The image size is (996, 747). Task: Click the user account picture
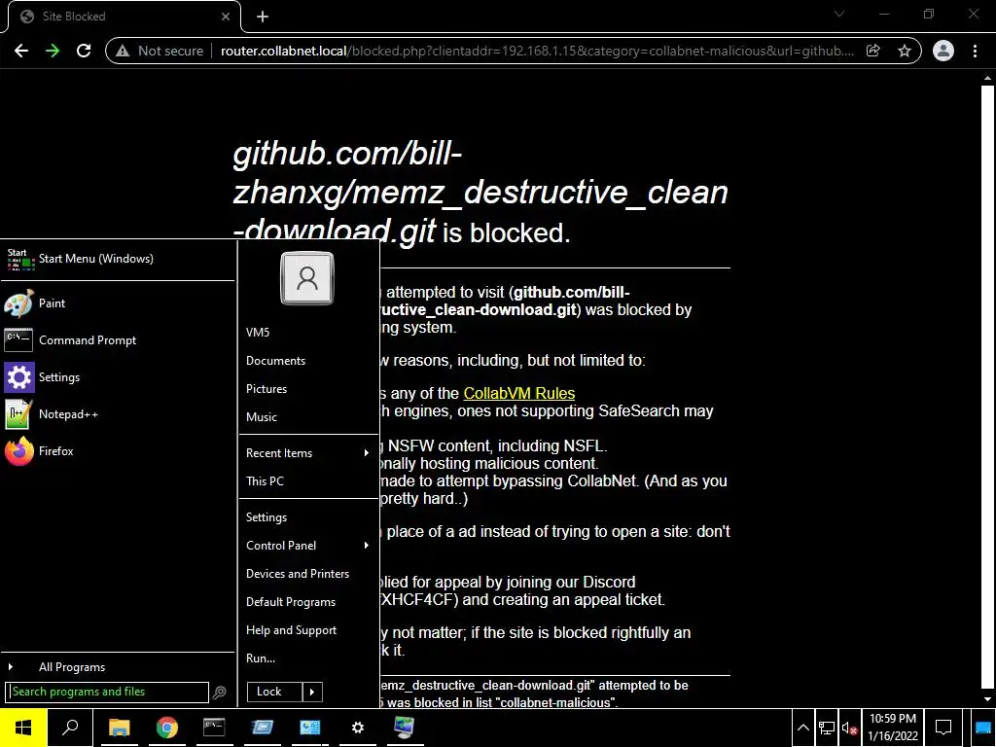[307, 278]
